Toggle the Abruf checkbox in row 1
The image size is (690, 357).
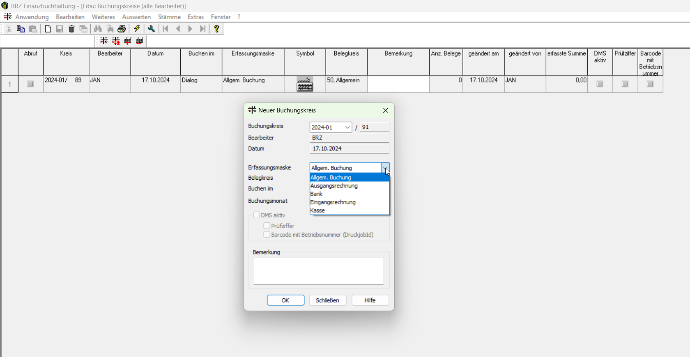(x=31, y=84)
